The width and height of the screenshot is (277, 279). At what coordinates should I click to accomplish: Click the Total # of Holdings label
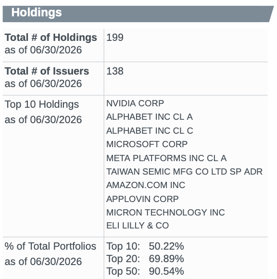click(x=50, y=38)
